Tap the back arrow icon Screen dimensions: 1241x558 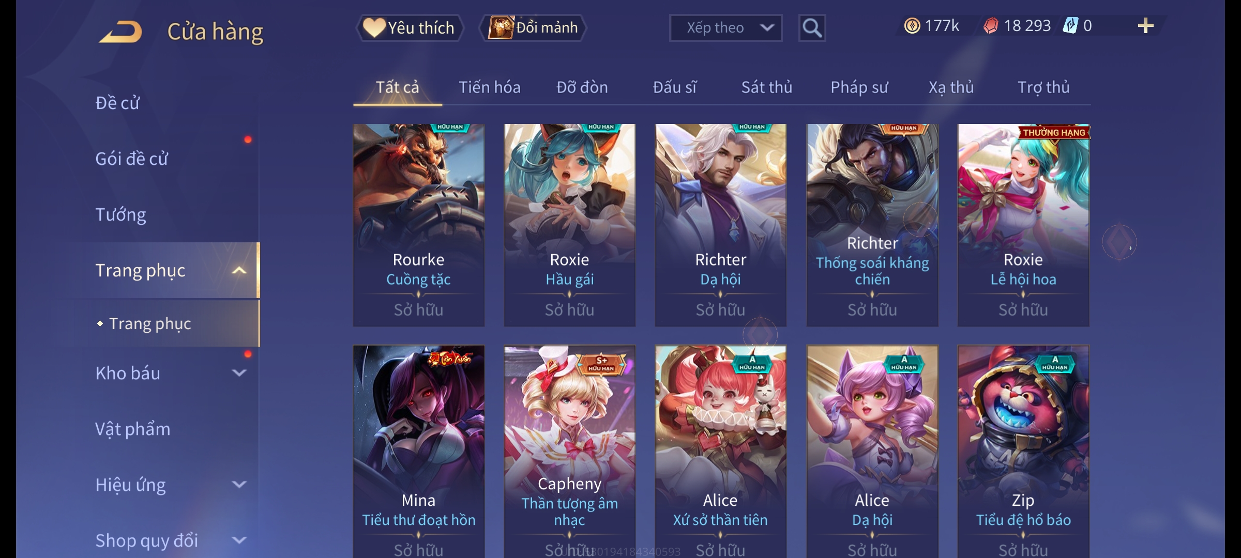click(x=121, y=32)
